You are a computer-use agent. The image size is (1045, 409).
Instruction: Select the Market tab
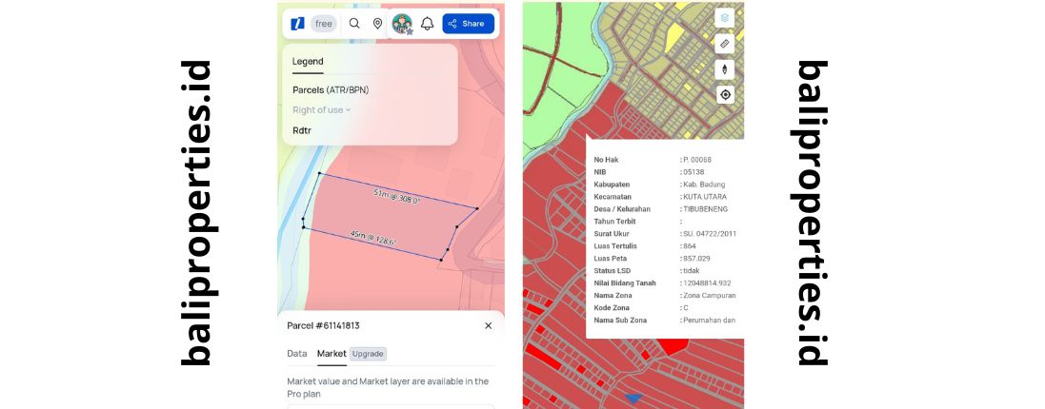(x=332, y=354)
